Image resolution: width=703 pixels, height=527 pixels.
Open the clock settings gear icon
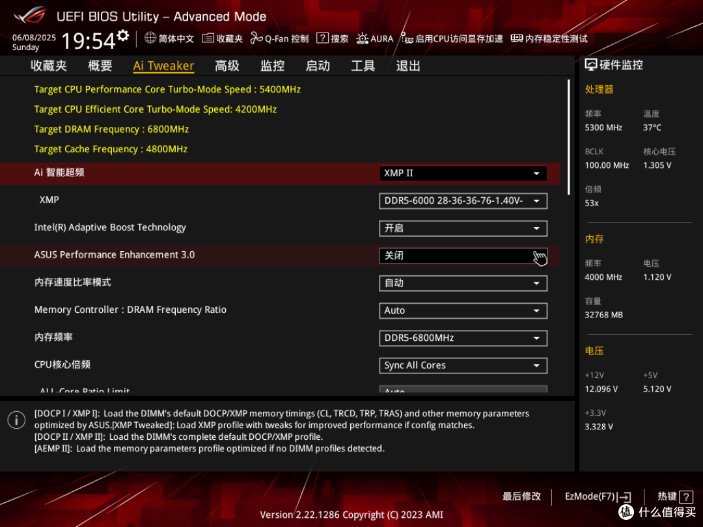coord(123,35)
